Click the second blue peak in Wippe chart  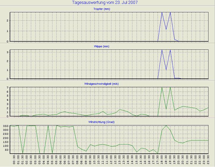(170, 50)
